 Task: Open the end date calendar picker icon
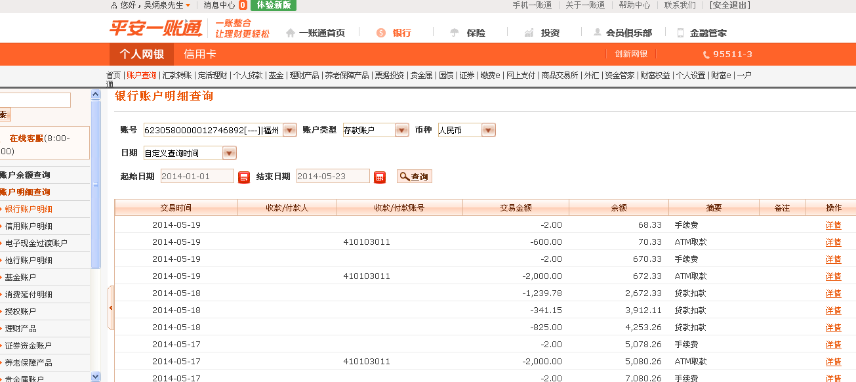[x=380, y=177]
